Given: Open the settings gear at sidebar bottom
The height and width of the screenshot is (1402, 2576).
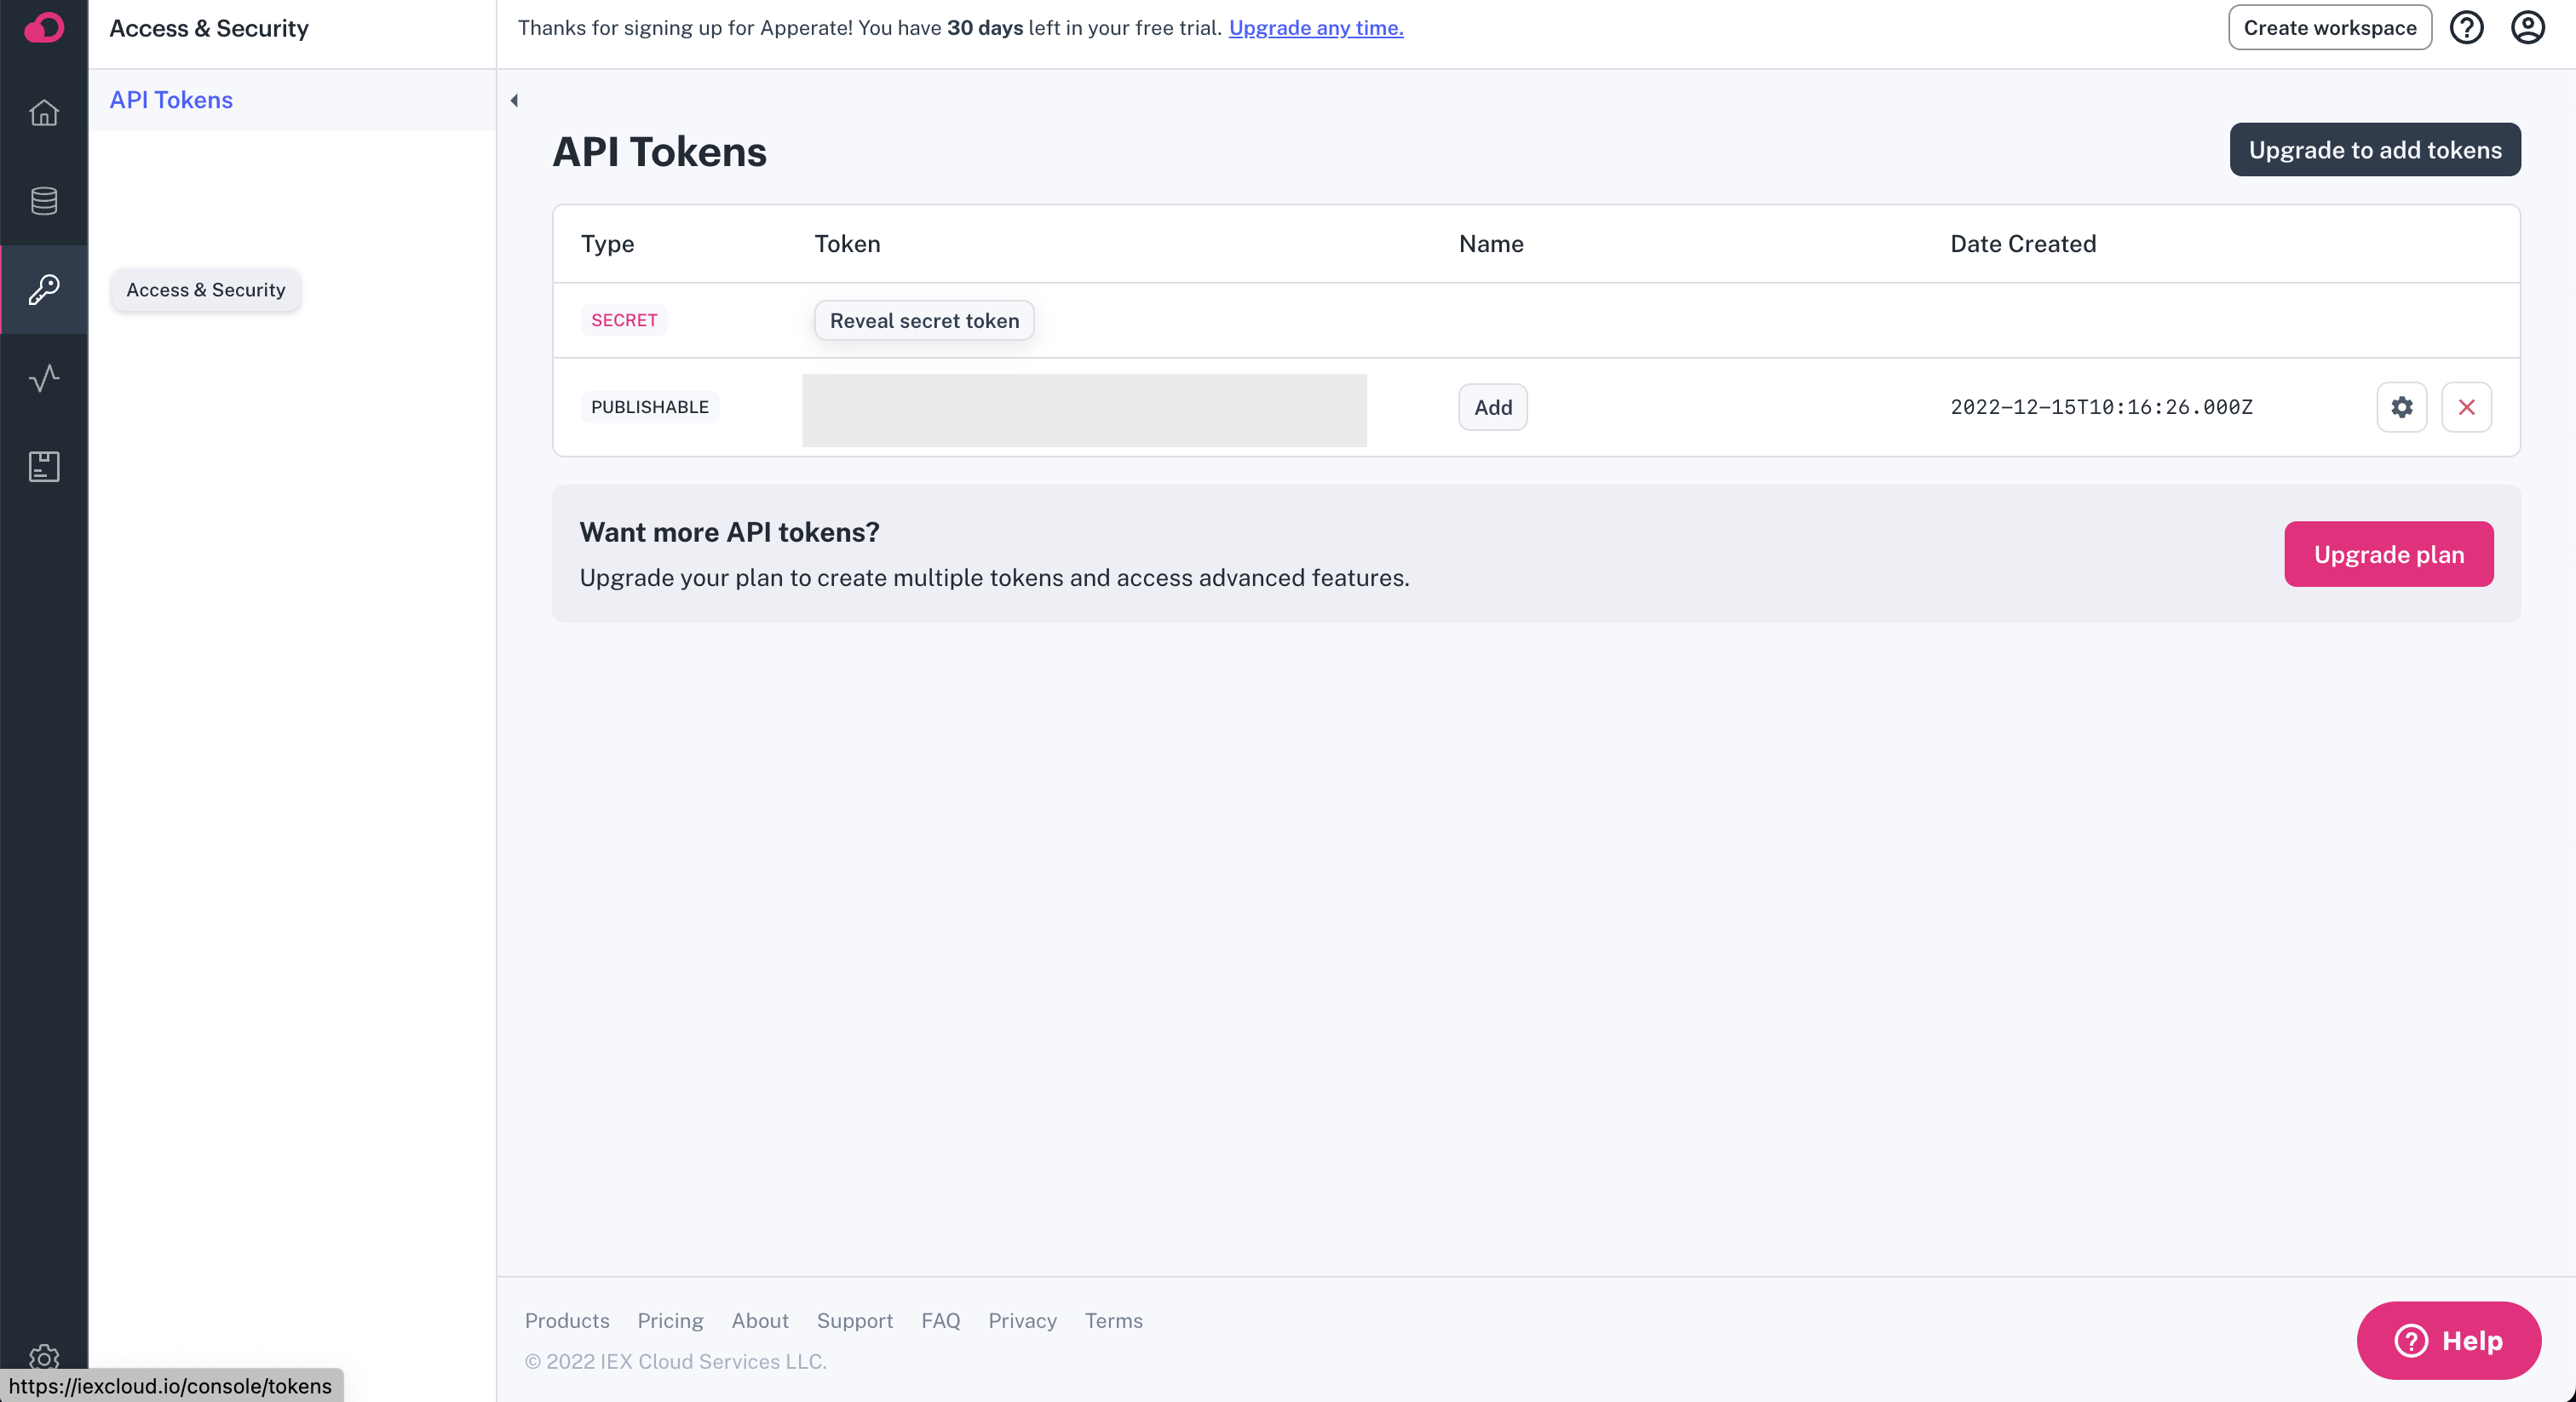Looking at the screenshot, I should [44, 1356].
